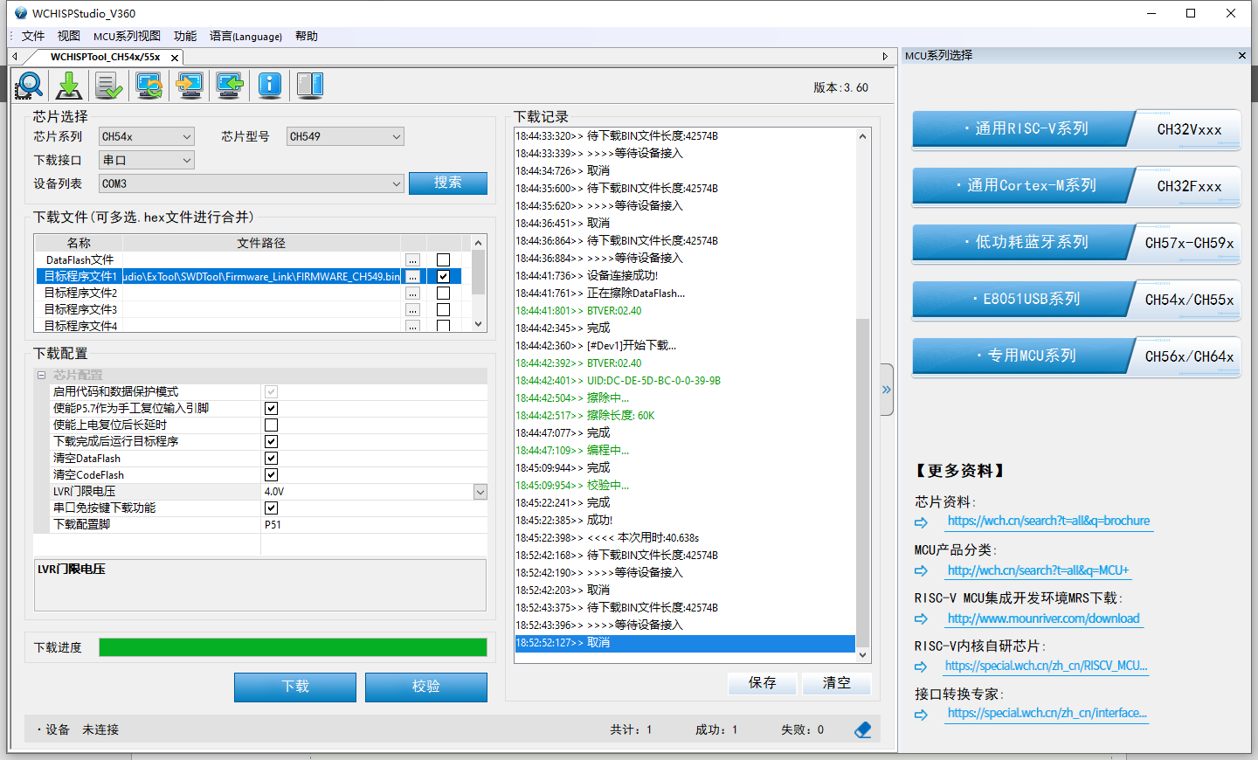Select the 通用Cortex-M系列 CH32Fxxx button
Viewport: 1258px width, 760px height.
click(1076, 186)
